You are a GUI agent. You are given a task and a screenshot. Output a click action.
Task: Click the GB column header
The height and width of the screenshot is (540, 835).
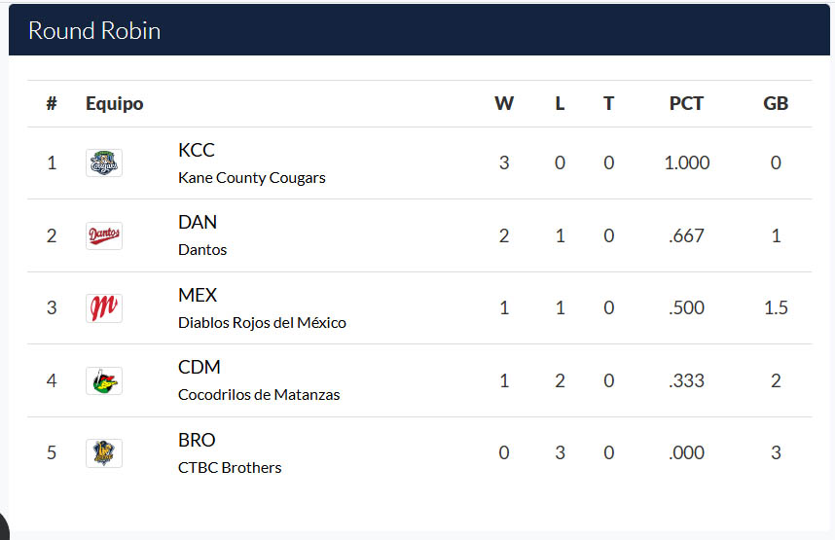point(776,104)
